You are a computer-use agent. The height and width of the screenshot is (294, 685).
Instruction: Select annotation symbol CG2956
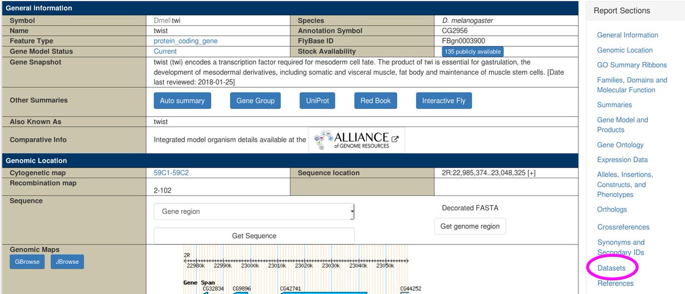pyautogui.click(x=455, y=31)
